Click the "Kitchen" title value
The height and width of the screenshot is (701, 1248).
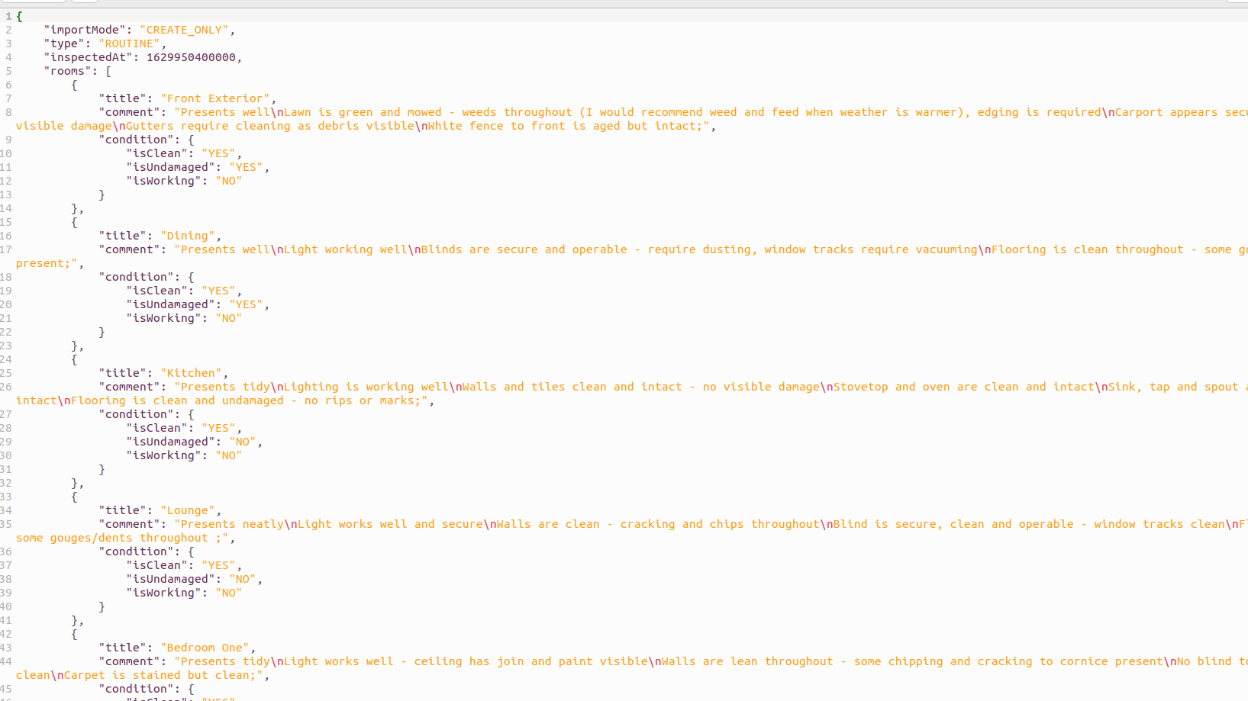(x=191, y=373)
